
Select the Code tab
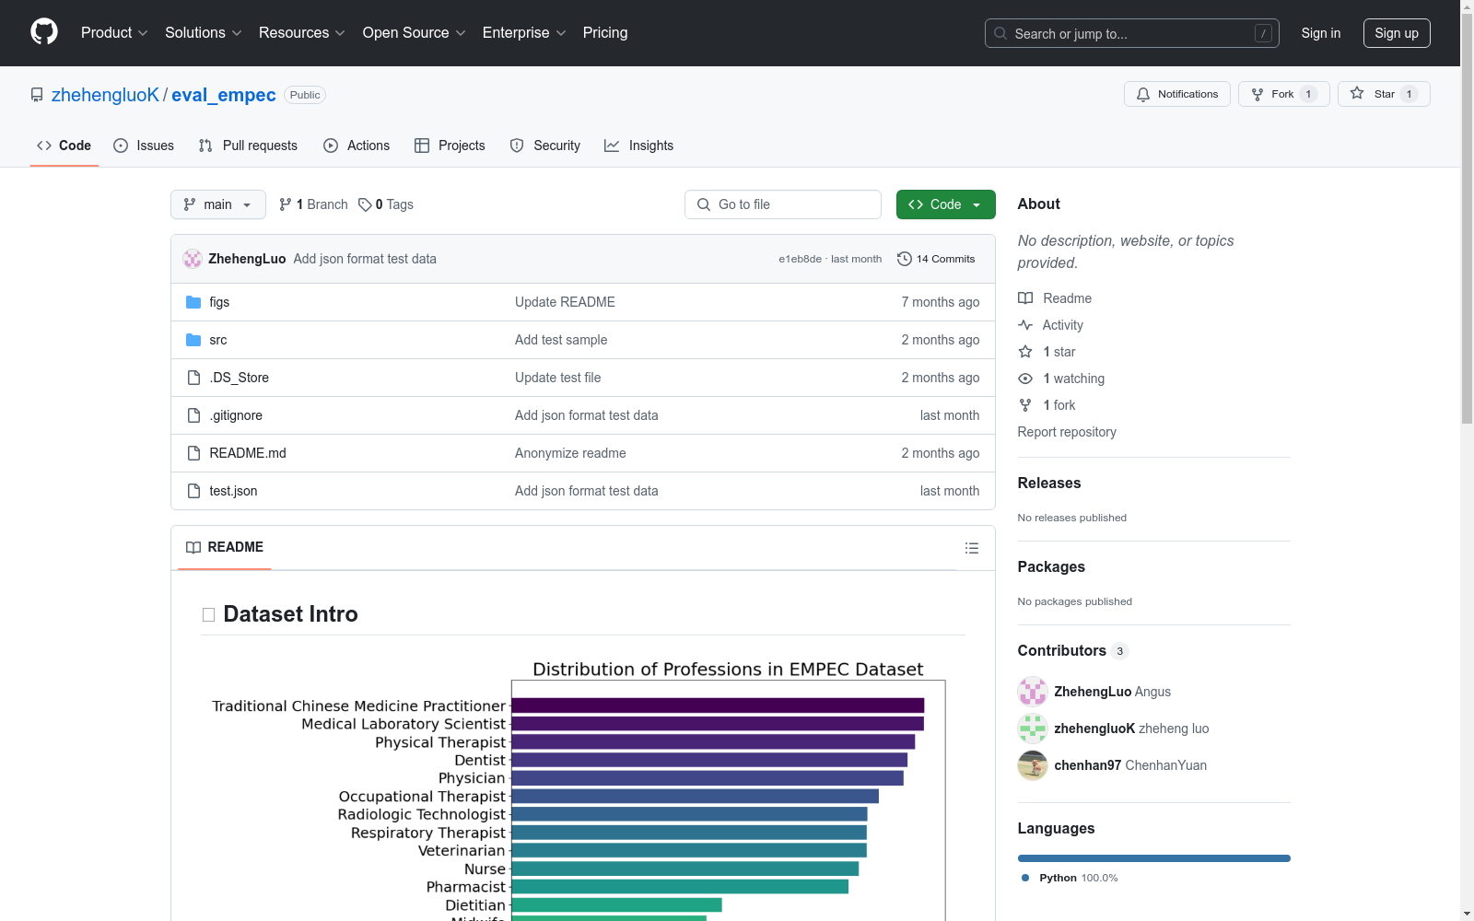(x=64, y=146)
